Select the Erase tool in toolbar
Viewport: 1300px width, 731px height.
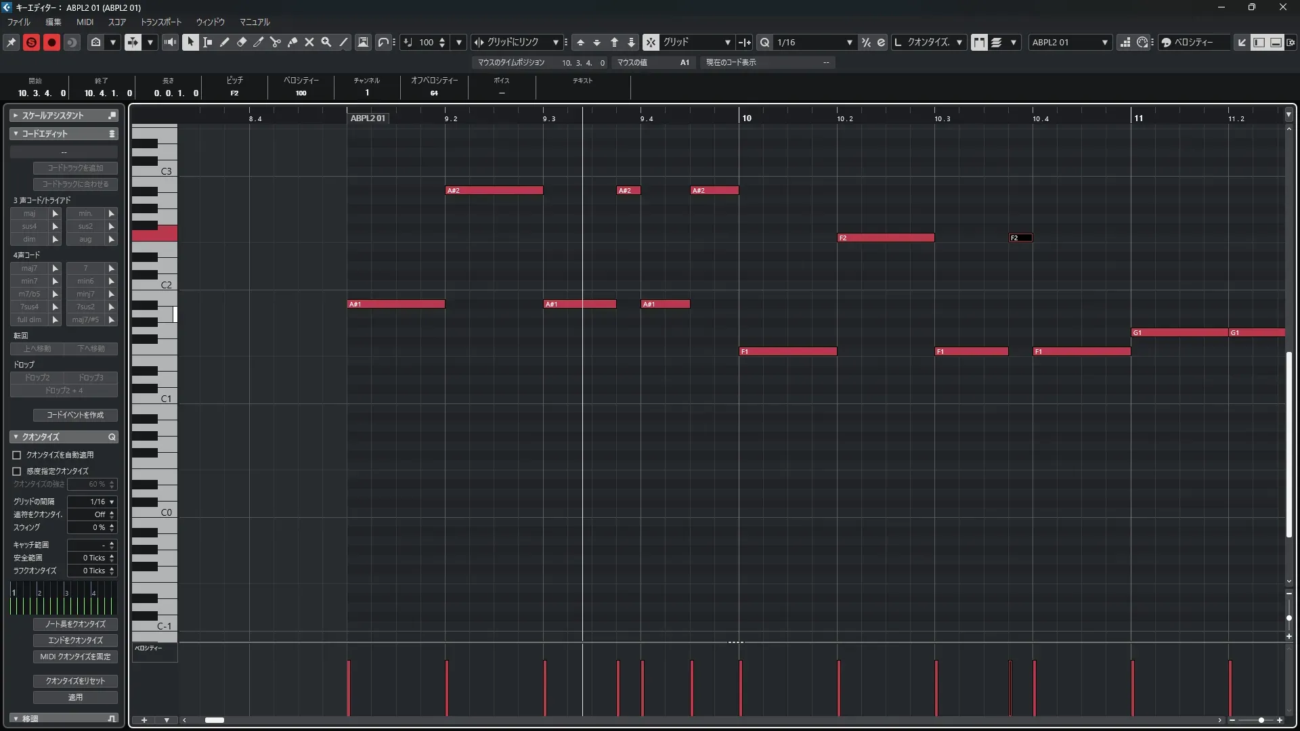[242, 42]
